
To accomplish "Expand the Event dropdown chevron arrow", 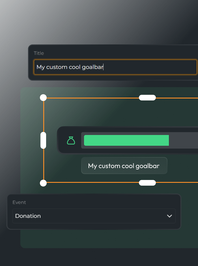I will click(169, 216).
